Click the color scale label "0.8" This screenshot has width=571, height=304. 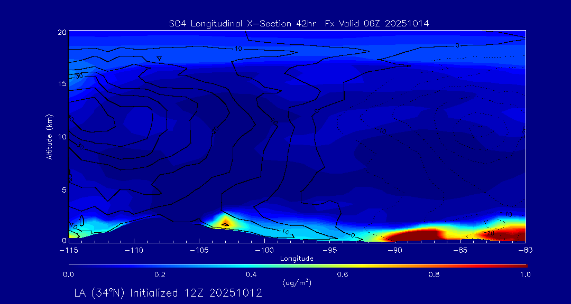(x=434, y=275)
